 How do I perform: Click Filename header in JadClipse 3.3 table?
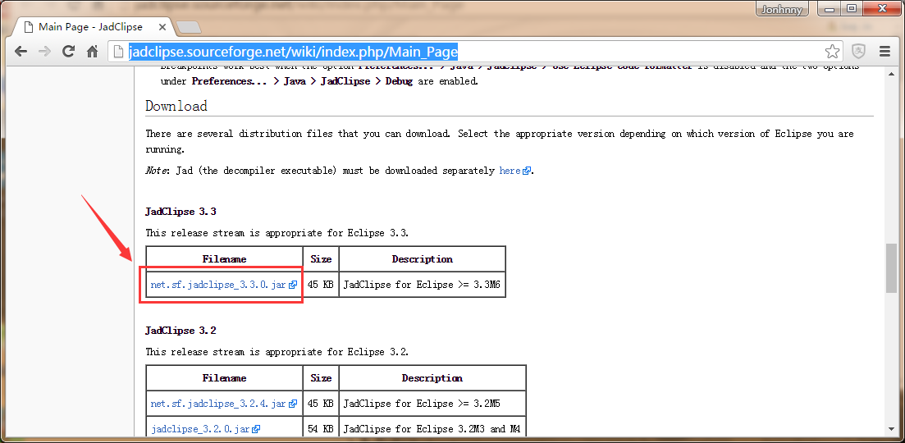(225, 259)
